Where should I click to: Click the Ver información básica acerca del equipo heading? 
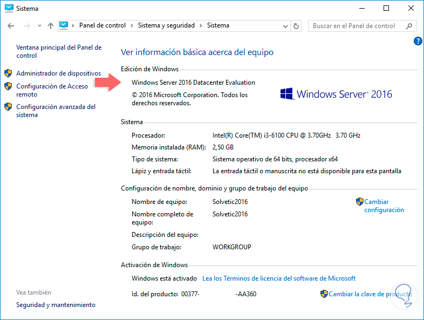point(197,52)
